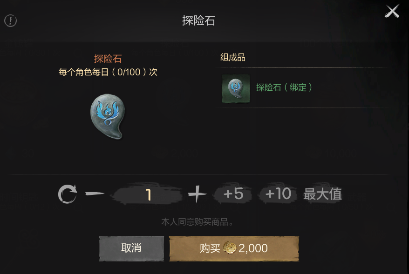Click the large 探险石 stone icon
The height and width of the screenshot is (274, 409).
tap(108, 116)
